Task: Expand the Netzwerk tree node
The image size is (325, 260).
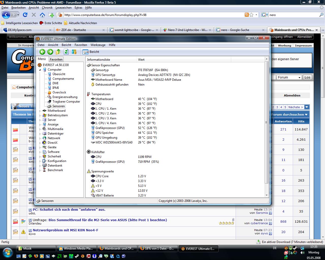Action: coord(40,138)
